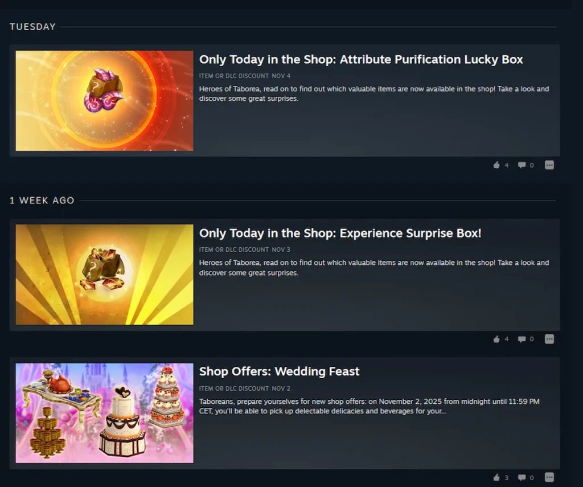Click the Wedding Feast cake thumbnail

[105, 413]
